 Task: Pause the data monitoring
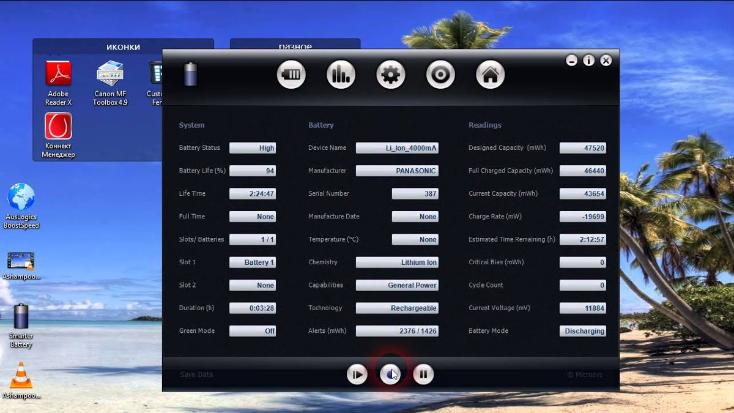(x=423, y=374)
